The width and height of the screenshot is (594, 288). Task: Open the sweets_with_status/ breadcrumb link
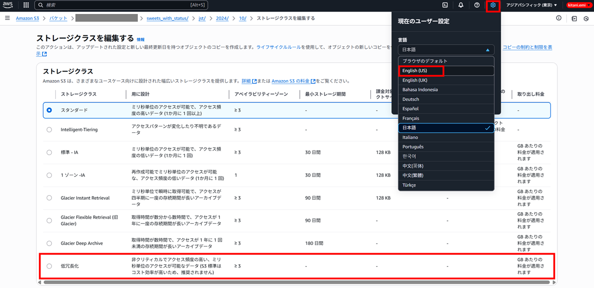(168, 18)
